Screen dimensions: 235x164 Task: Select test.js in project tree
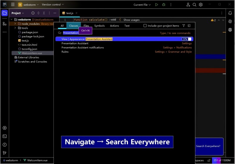pos(25,40)
